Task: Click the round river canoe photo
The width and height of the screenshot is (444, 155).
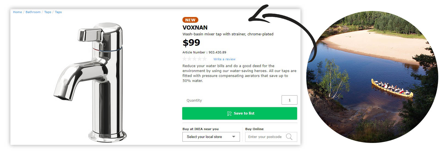Action: [373, 77]
